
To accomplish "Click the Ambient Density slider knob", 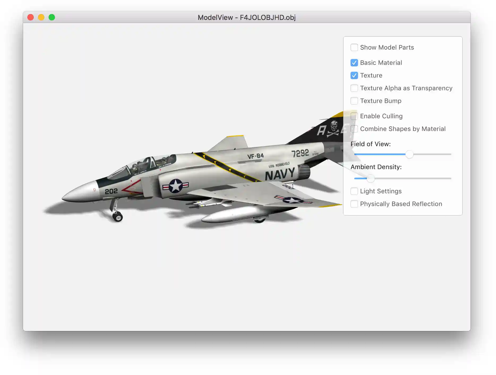I will 370,179.
